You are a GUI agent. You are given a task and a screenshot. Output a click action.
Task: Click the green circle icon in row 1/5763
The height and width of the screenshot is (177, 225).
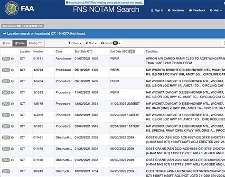tap(12, 70)
